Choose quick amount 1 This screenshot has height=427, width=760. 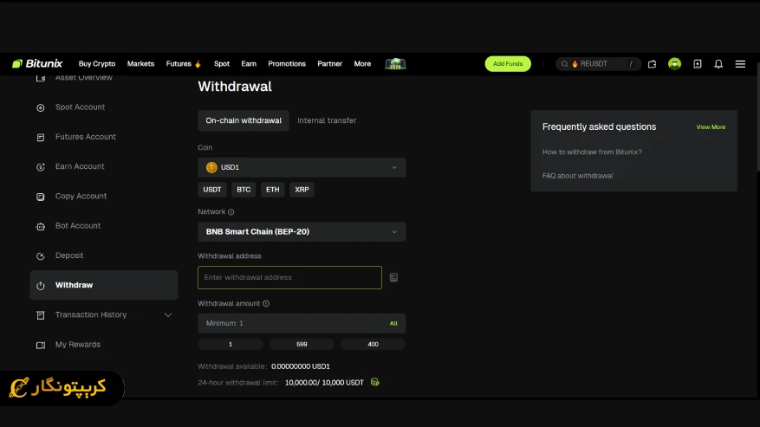pos(231,344)
